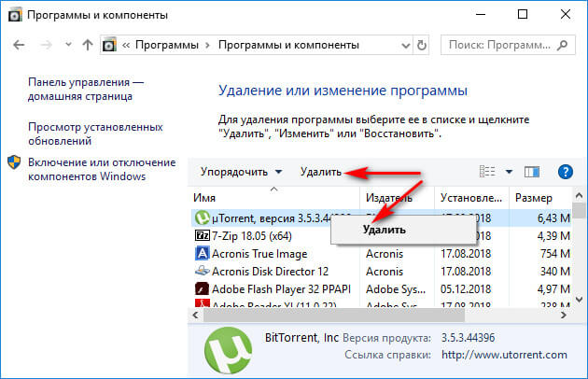The image size is (588, 379).
Task: Select Adobe Flash Player 32 PPAPI row
Action: pyautogui.click(x=381, y=289)
